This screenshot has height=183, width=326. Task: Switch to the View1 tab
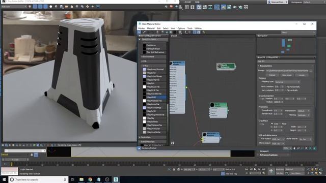(x=174, y=36)
